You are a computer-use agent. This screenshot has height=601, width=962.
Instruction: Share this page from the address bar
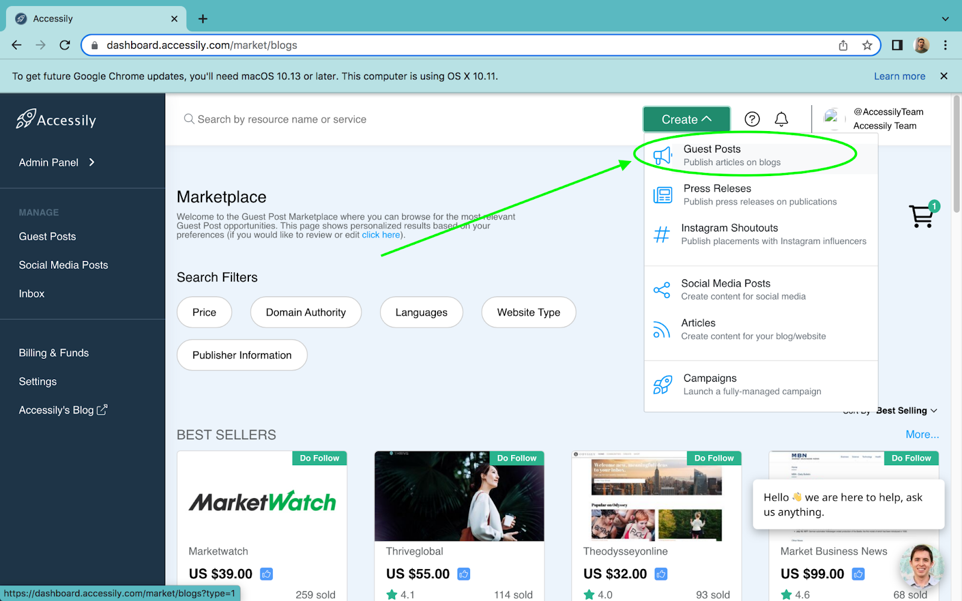pyautogui.click(x=843, y=45)
